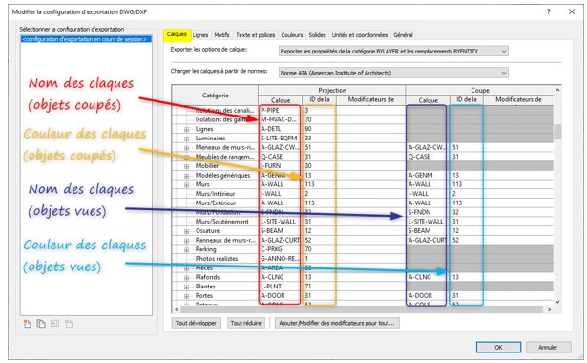Image resolution: width=587 pixels, height=363 pixels.
Task: Open the Général tab
Action: (x=403, y=35)
